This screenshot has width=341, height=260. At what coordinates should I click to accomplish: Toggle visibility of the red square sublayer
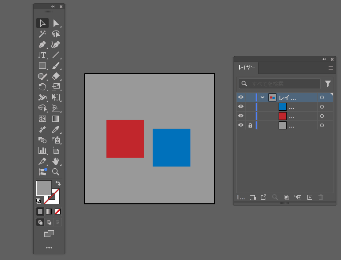point(241,116)
